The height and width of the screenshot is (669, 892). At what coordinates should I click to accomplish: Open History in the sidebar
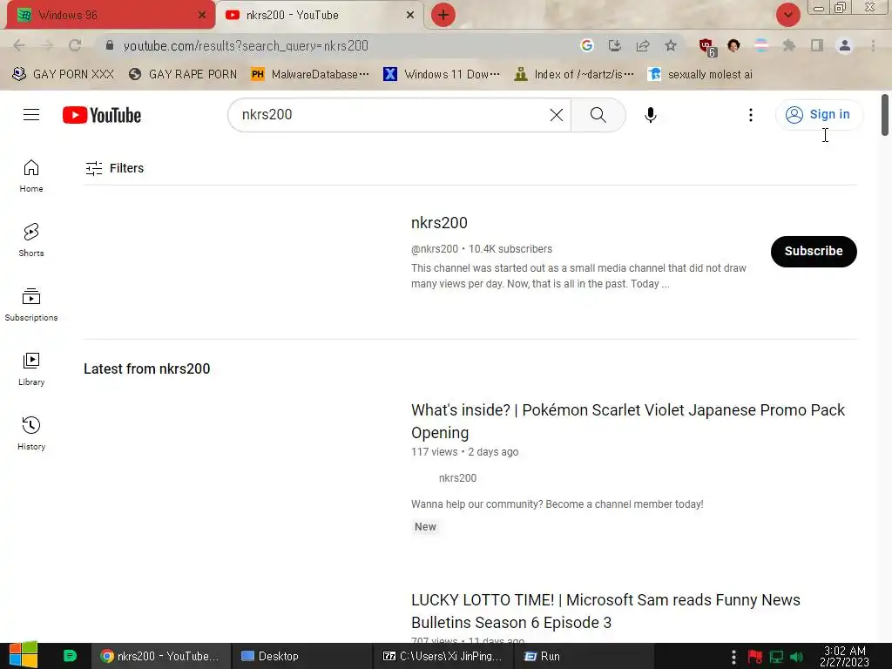click(x=31, y=434)
